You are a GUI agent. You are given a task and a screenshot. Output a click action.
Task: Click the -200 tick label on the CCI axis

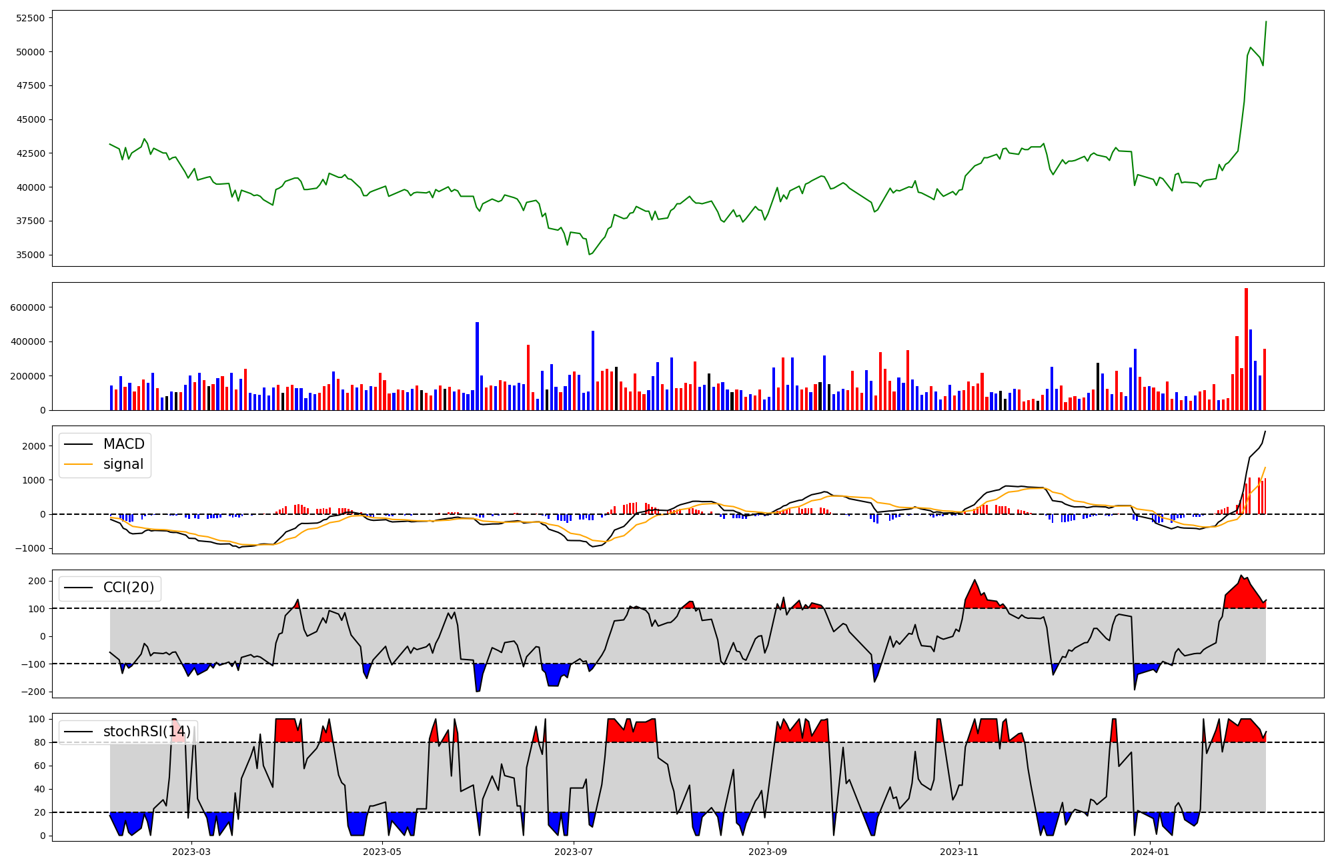click(x=33, y=692)
